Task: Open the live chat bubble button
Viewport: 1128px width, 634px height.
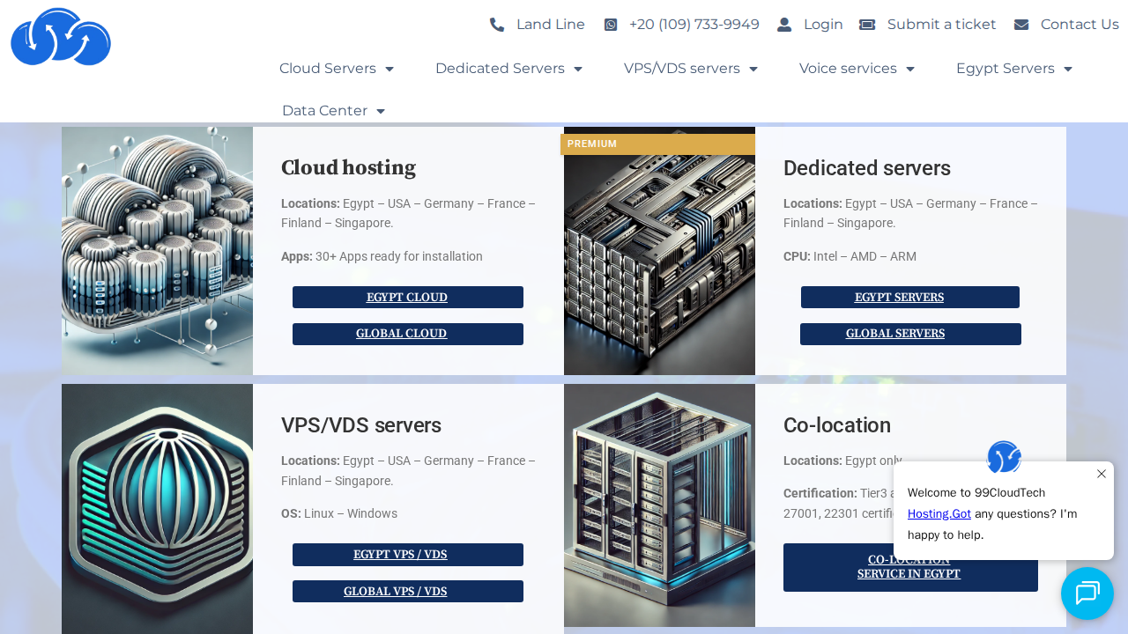Action: pyautogui.click(x=1087, y=593)
